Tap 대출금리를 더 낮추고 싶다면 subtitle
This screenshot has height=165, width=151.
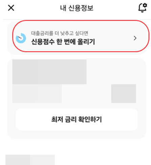pos(60,33)
